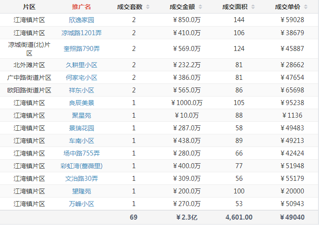Open the 奎照路790弄 link
Screen dimensions: 319x225
click(82, 49)
